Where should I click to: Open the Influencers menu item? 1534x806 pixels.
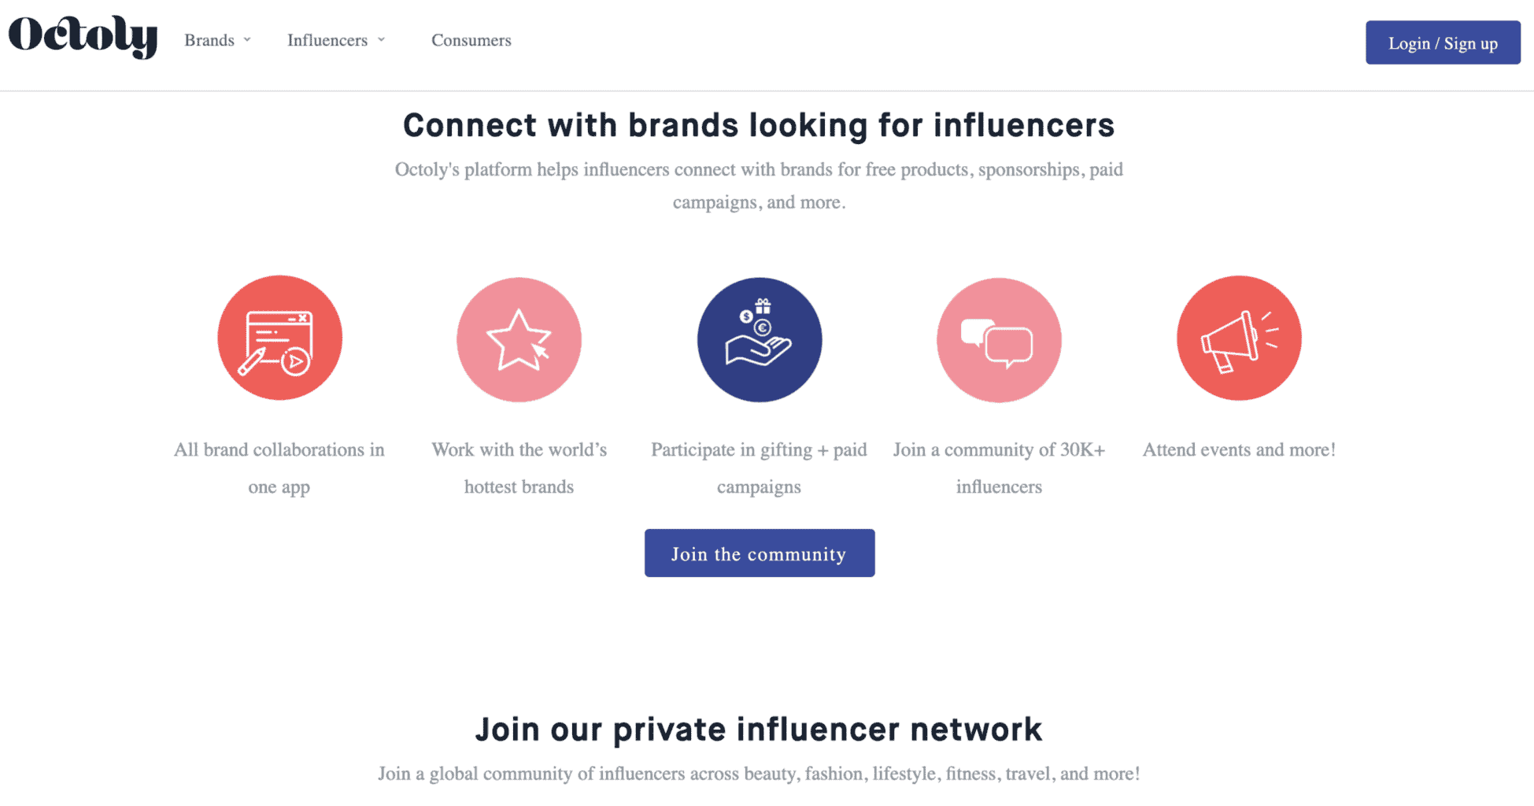[x=328, y=40]
